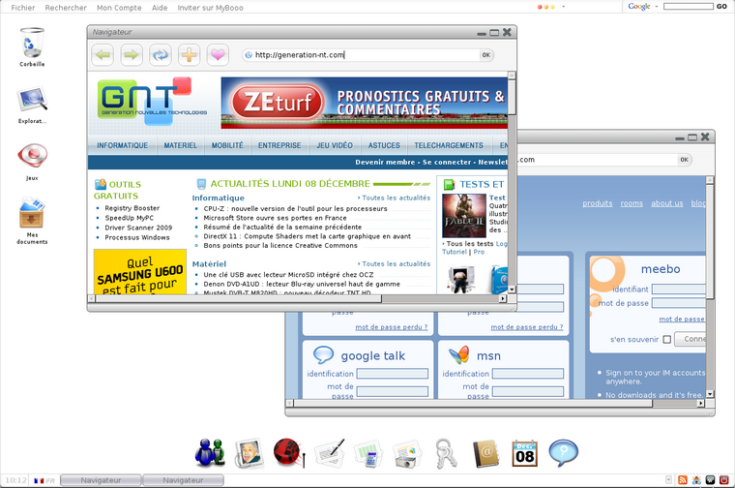
Task: Click the google talk identification field
Action: click(x=393, y=374)
